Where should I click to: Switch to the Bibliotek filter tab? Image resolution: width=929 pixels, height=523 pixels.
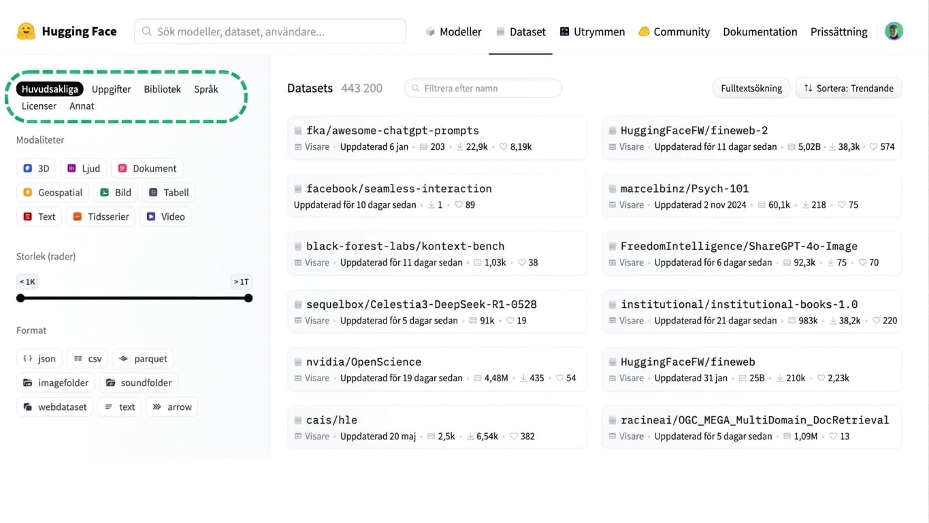[x=162, y=89]
